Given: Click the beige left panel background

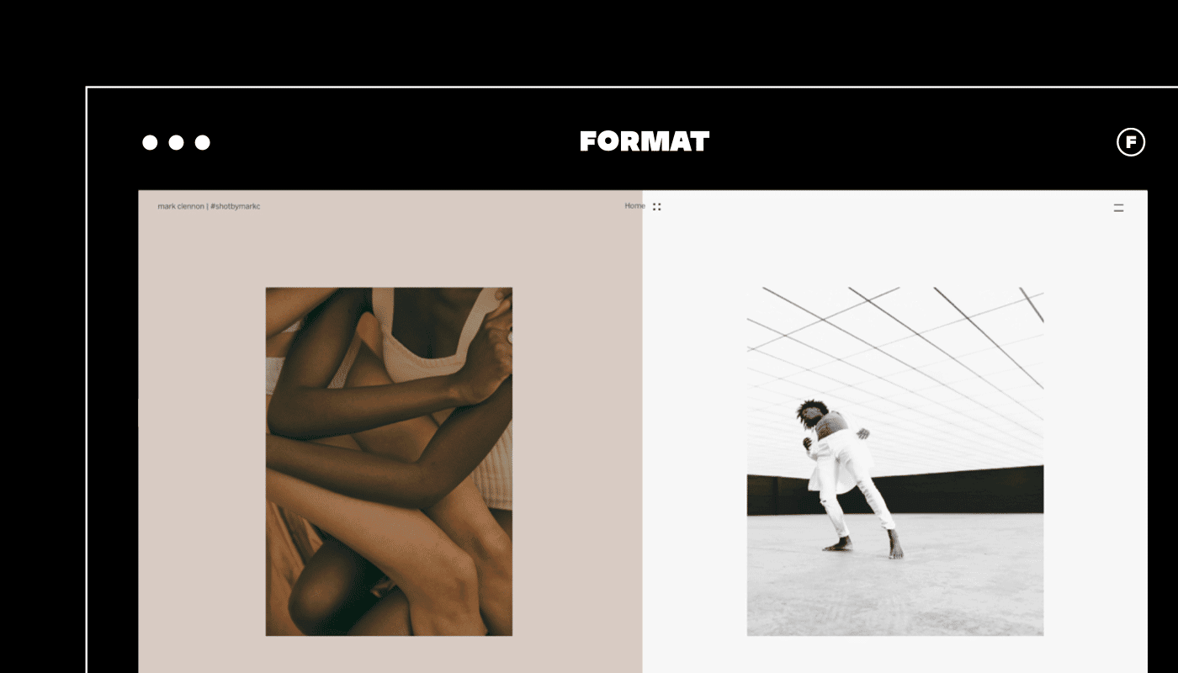Looking at the screenshot, I should [x=202, y=437].
